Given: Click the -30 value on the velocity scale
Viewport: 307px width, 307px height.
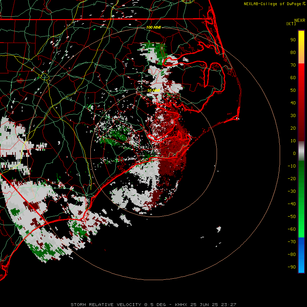Looking at the screenshot, I should point(292,191).
